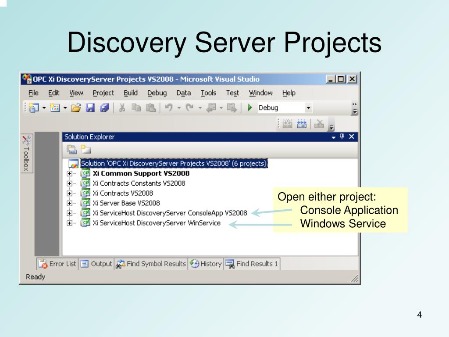The image size is (449, 337).
Task: Open the Test menu
Action: pyautogui.click(x=232, y=93)
